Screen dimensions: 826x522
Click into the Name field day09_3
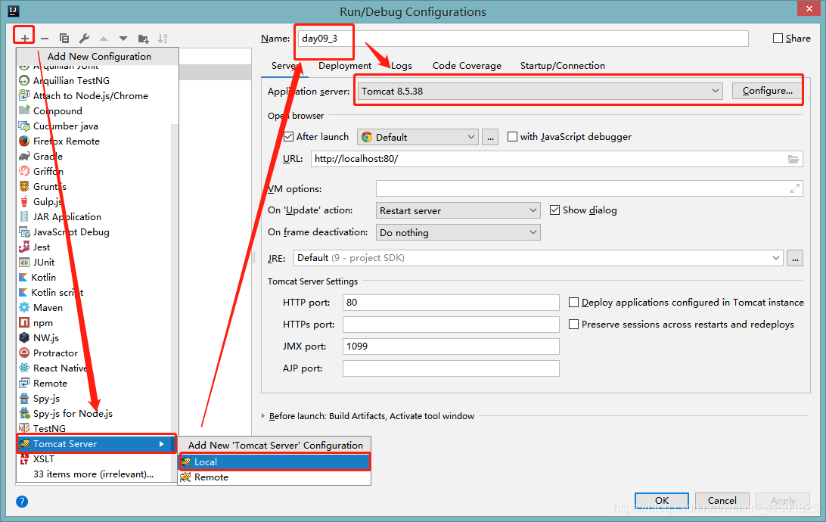(523, 39)
